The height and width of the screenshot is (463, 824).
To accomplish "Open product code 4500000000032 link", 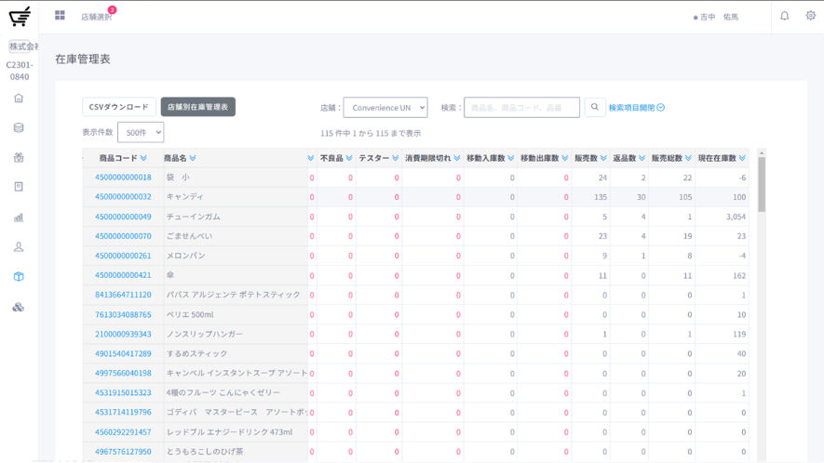I will click(x=123, y=197).
